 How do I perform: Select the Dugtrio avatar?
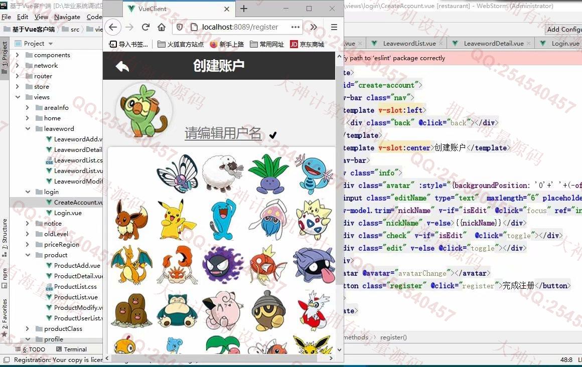(131, 311)
